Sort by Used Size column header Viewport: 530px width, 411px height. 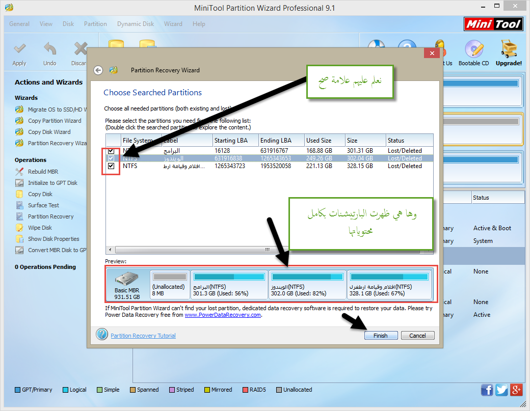coord(325,140)
